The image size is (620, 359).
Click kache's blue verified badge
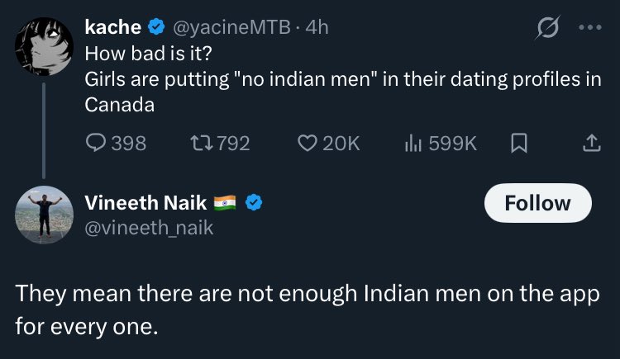point(156,27)
